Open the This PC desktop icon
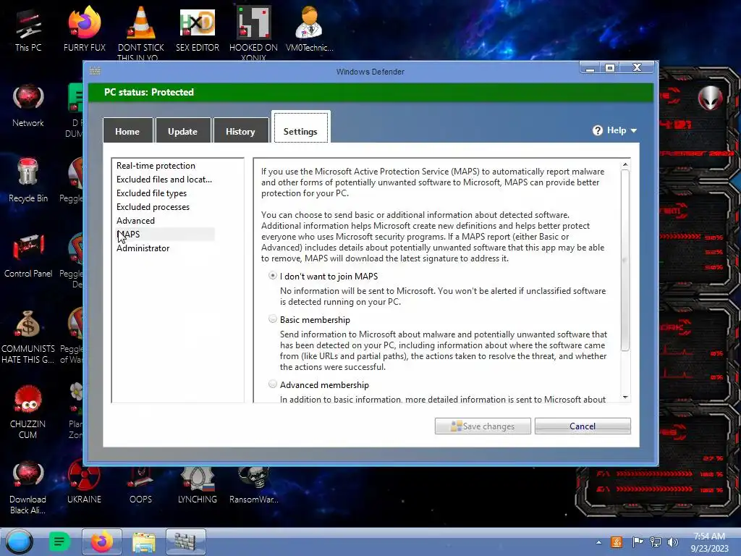This screenshot has height=556, width=741. pyautogui.click(x=28, y=30)
